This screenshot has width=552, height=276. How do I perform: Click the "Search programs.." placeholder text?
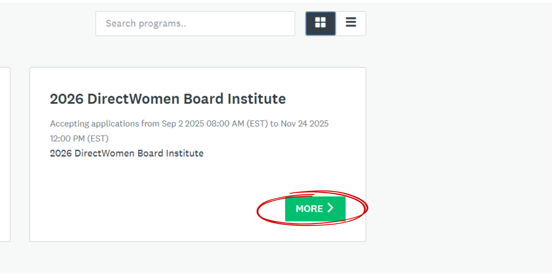pos(146,23)
